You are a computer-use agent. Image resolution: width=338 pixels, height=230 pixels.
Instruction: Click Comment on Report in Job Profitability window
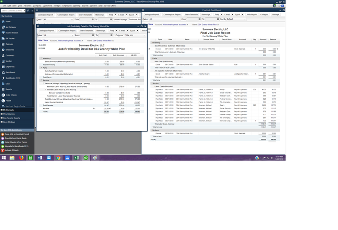click(67, 31)
